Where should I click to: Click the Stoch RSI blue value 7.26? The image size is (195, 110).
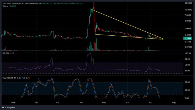pyautogui.click(x=23, y=78)
